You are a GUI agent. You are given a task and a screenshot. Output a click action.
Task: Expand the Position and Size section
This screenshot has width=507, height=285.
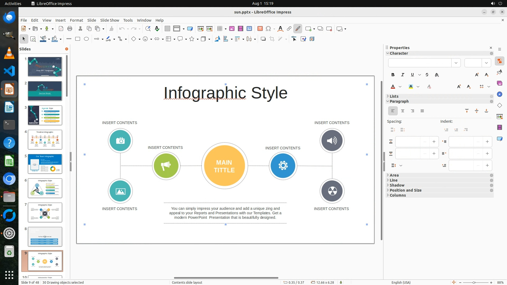point(405,190)
